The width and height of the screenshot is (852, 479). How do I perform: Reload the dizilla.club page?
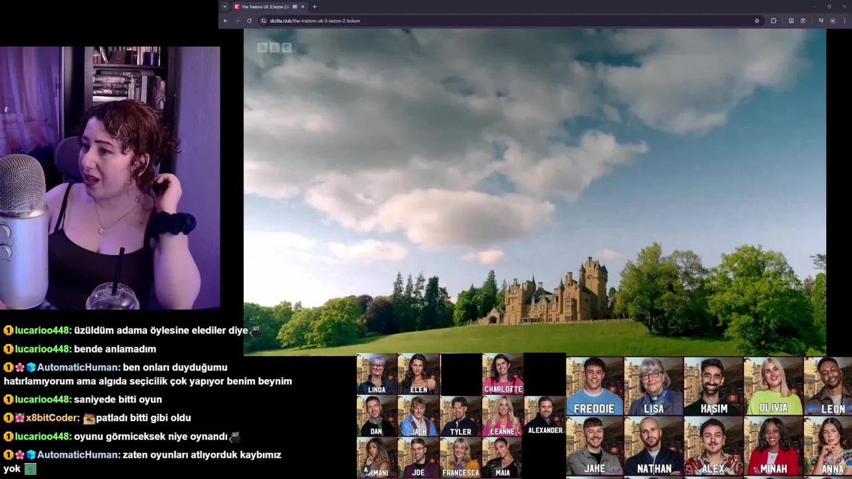click(249, 21)
